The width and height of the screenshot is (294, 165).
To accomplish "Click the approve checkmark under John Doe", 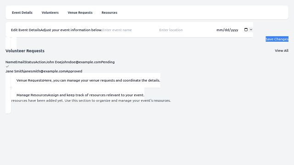I will [x=7, y=66].
